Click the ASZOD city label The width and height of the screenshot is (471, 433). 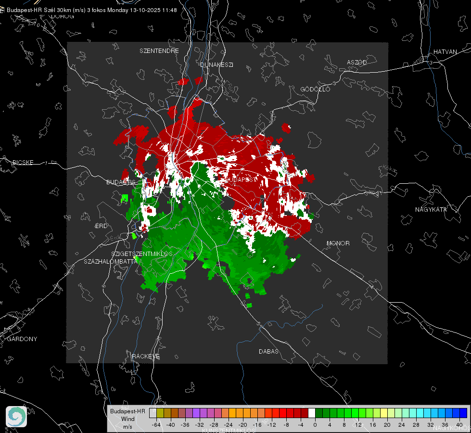[x=357, y=63]
